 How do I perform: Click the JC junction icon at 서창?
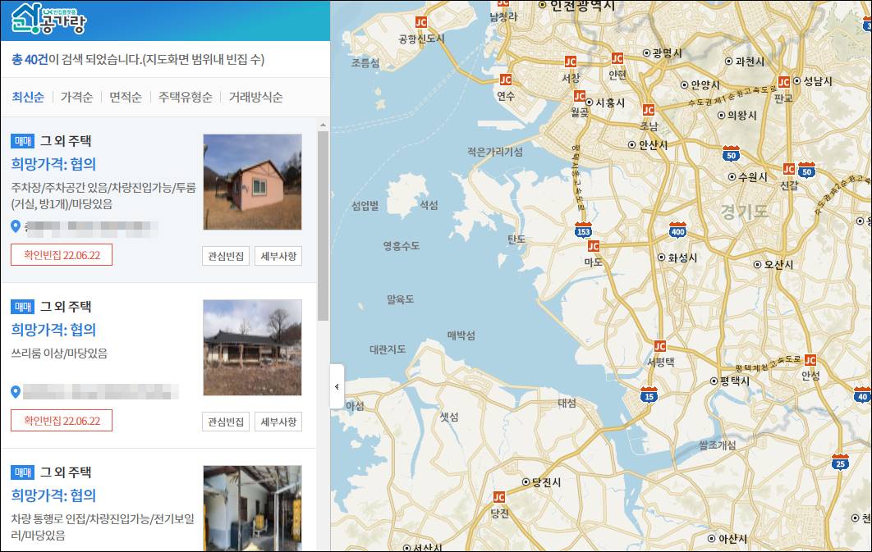click(571, 62)
